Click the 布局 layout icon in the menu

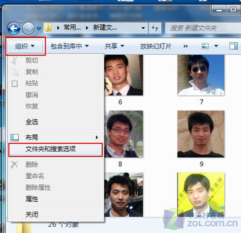pyautogui.click(x=15, y=137)
